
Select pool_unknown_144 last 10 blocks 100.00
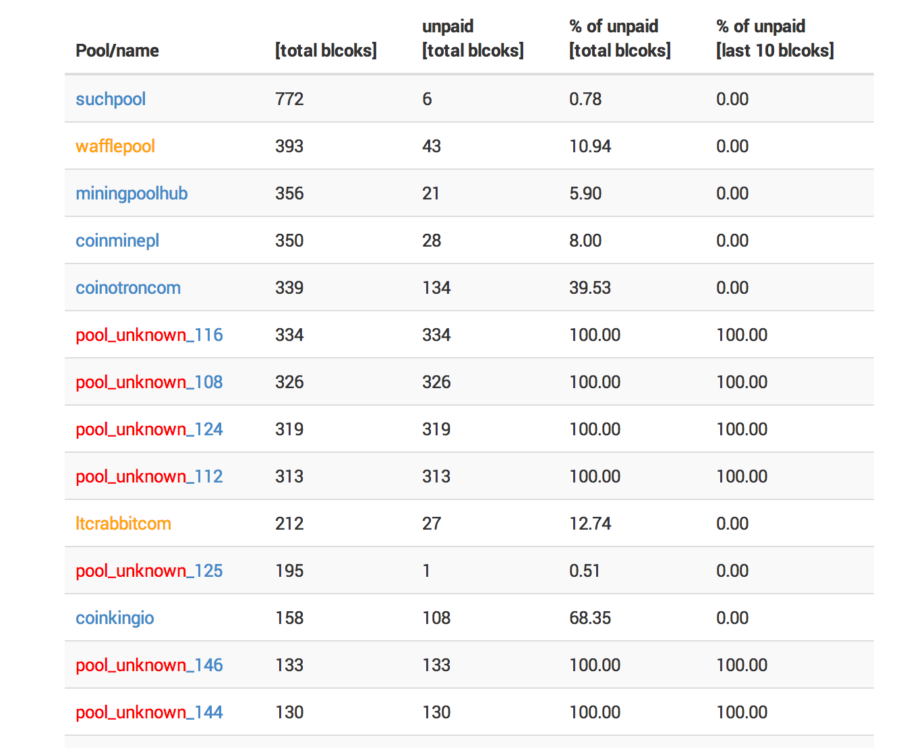742,712
